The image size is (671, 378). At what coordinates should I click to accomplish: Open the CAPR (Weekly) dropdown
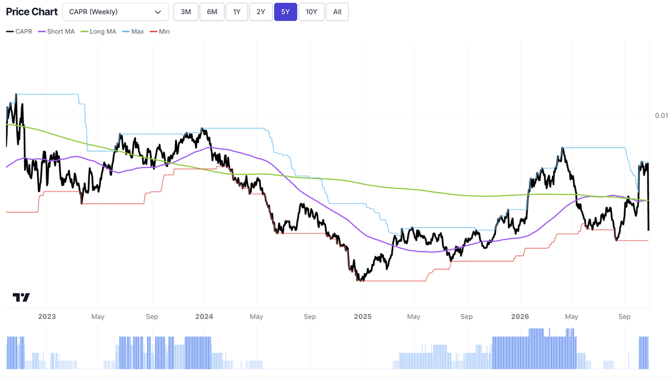115,12
